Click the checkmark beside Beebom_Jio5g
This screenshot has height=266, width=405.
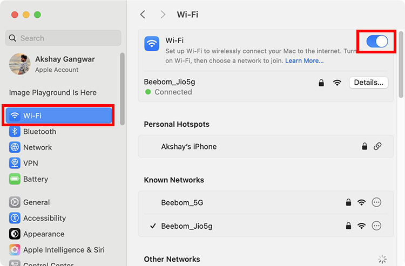click(153, 226)
